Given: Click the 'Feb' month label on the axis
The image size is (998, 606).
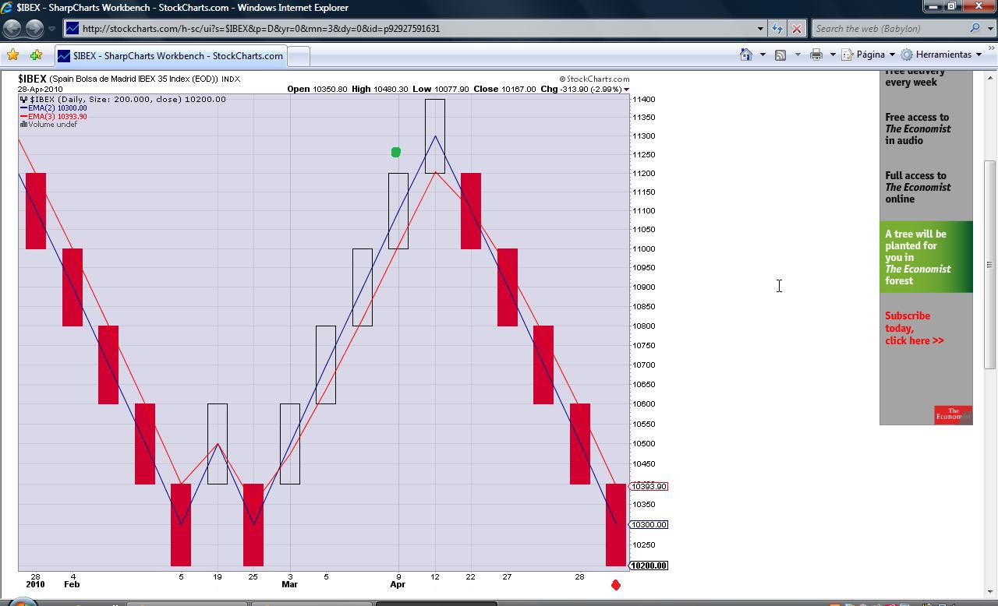Looking at the screenshot, I should click(x=72, y=584).
